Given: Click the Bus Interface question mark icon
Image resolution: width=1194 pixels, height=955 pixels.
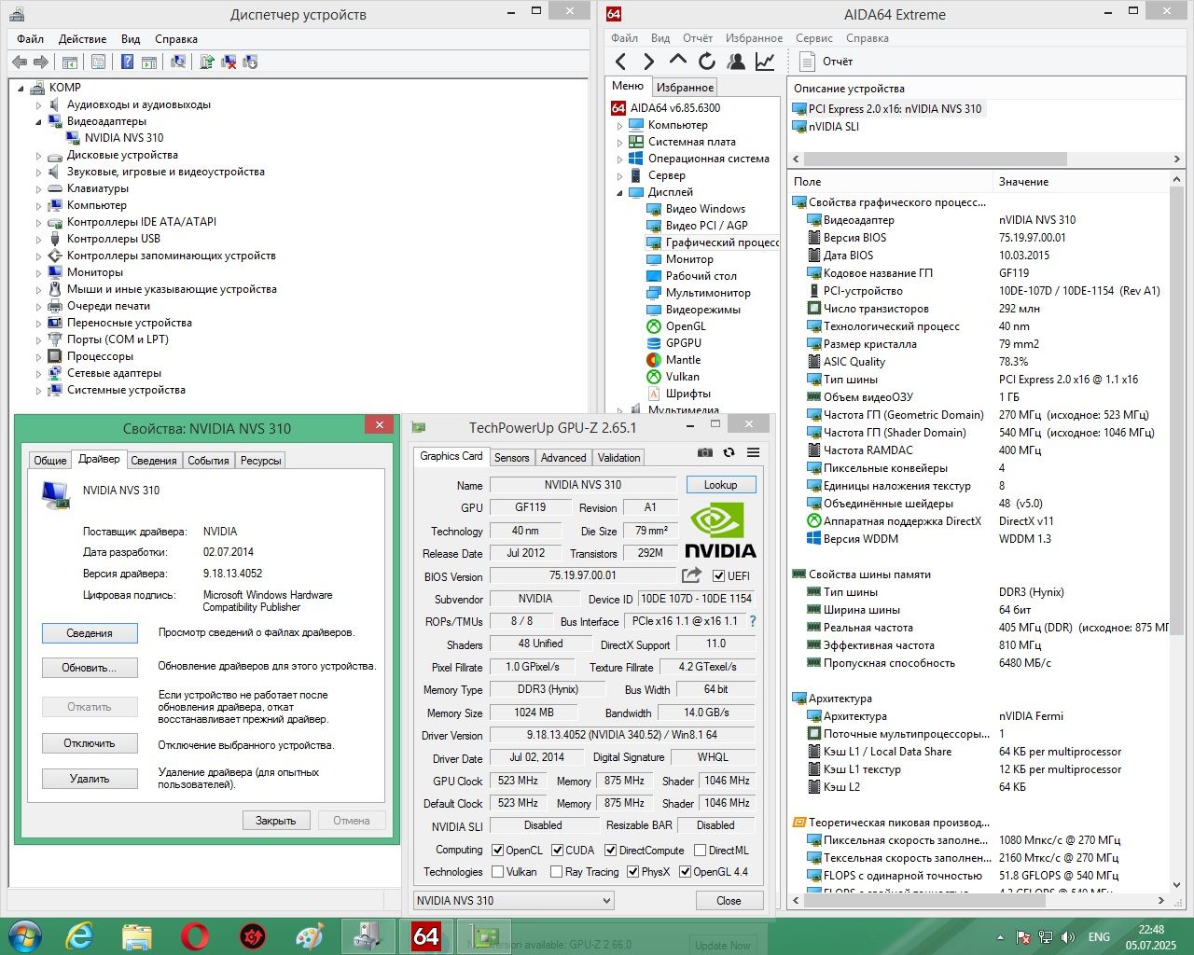Looking at the screenshot, I should click(753, 621).
